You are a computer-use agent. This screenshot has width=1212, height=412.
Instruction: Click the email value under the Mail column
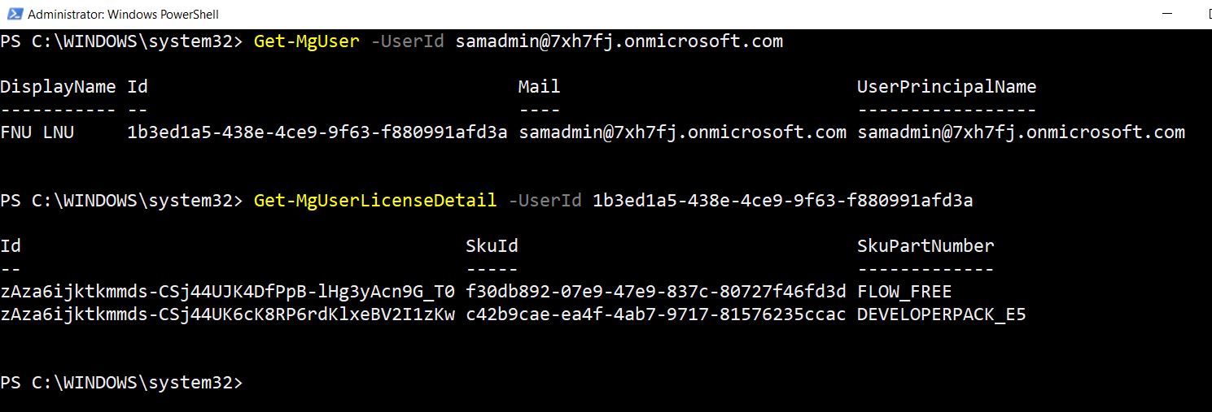point(682,132)
